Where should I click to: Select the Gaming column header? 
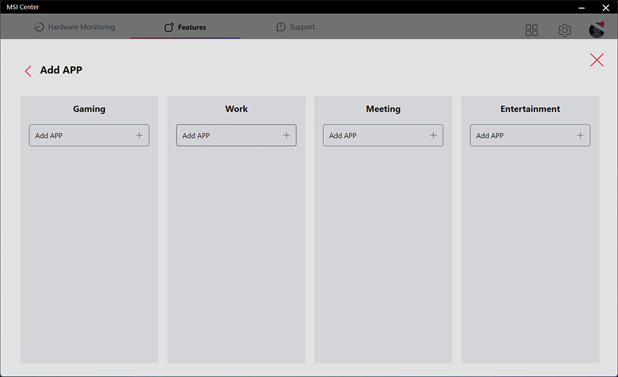(x=89, y=109)
